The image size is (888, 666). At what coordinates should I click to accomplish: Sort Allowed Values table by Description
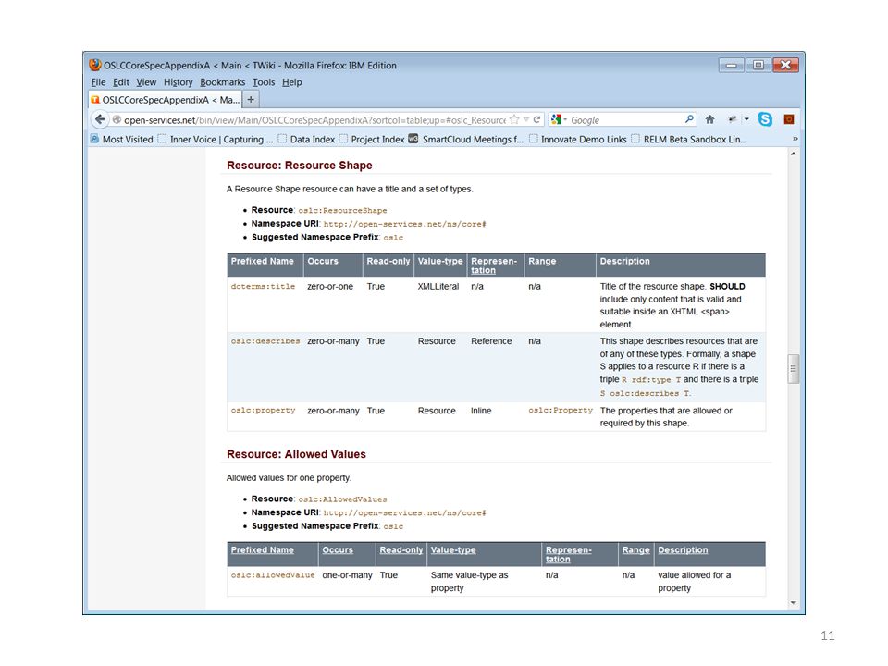click(683, 549)
